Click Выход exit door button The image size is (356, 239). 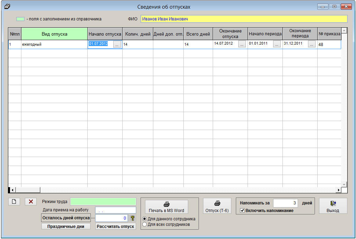(x=333, y=206)
